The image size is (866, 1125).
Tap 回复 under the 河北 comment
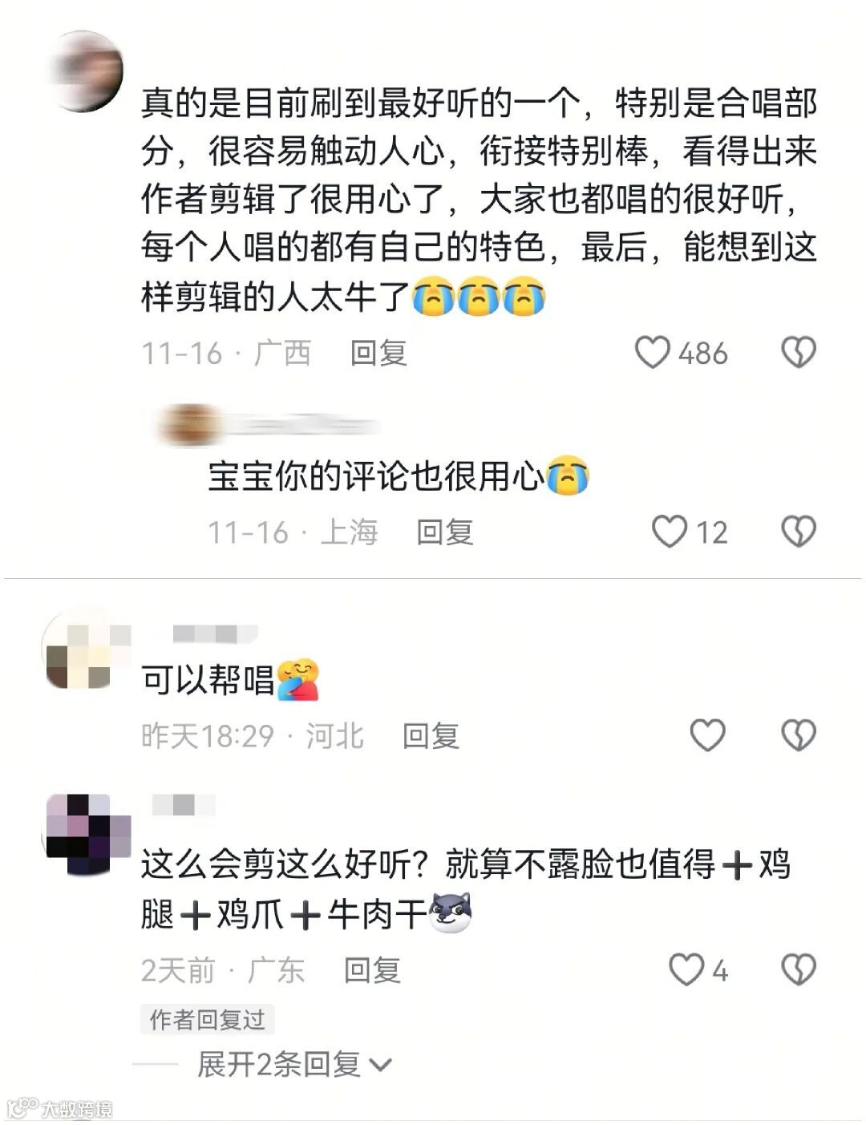point(431,735)
